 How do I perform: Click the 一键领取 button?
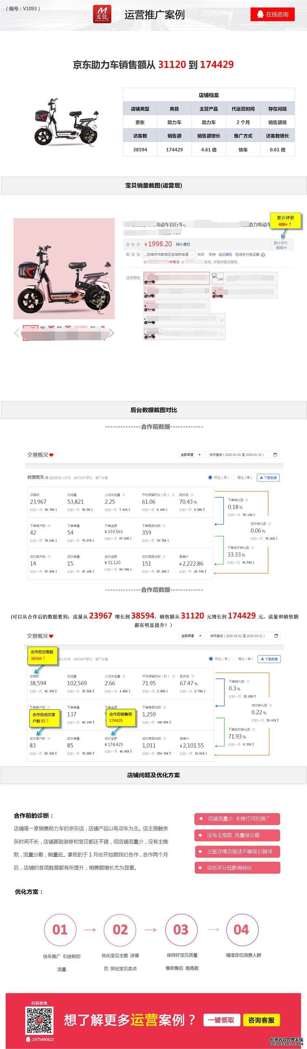[x=221, y=1020]
